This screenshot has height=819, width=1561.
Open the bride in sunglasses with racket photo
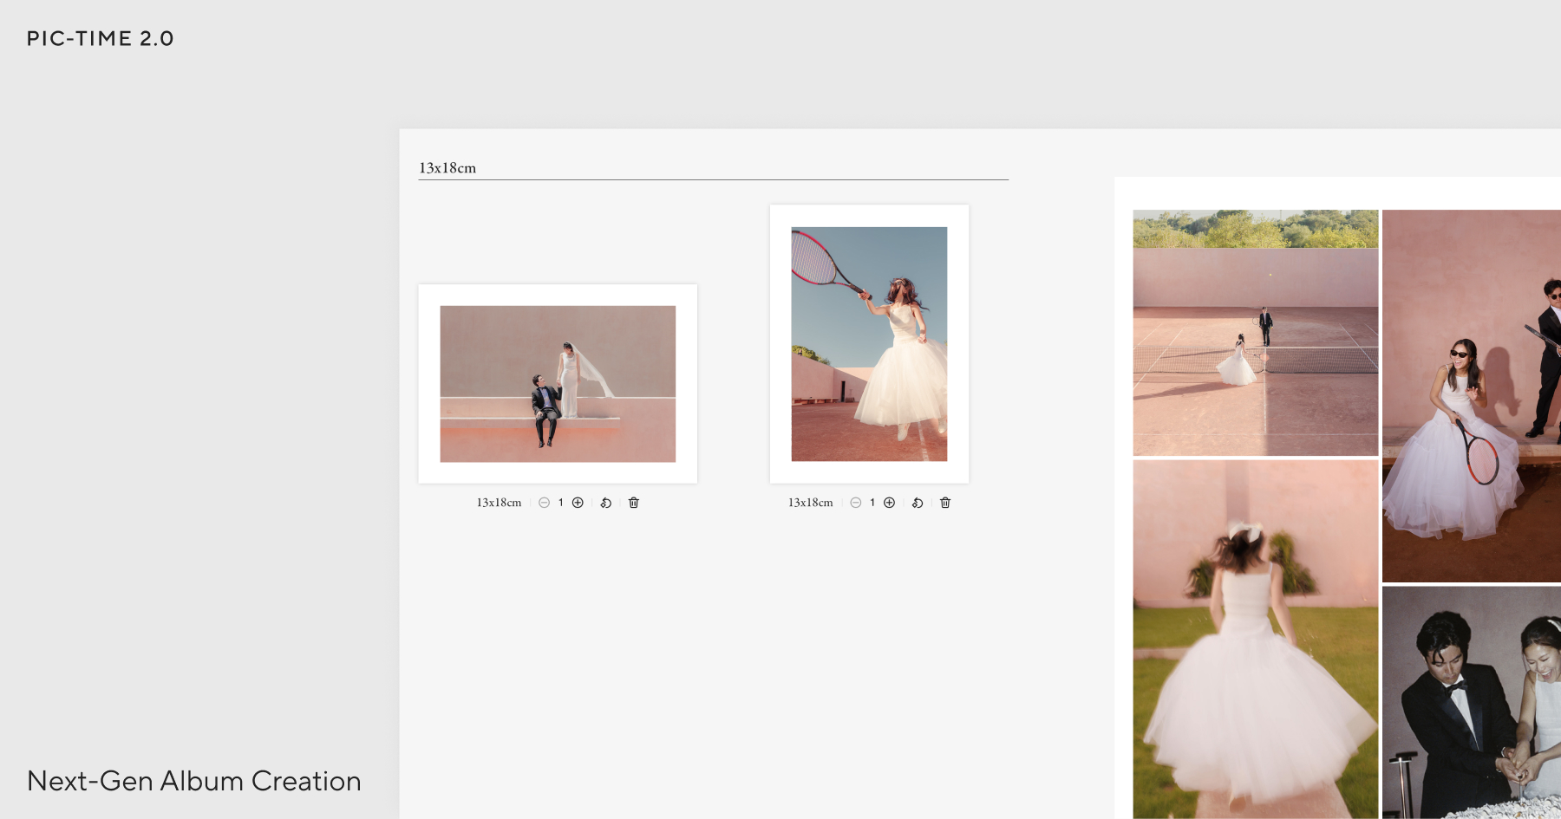tap(1472, 396)
